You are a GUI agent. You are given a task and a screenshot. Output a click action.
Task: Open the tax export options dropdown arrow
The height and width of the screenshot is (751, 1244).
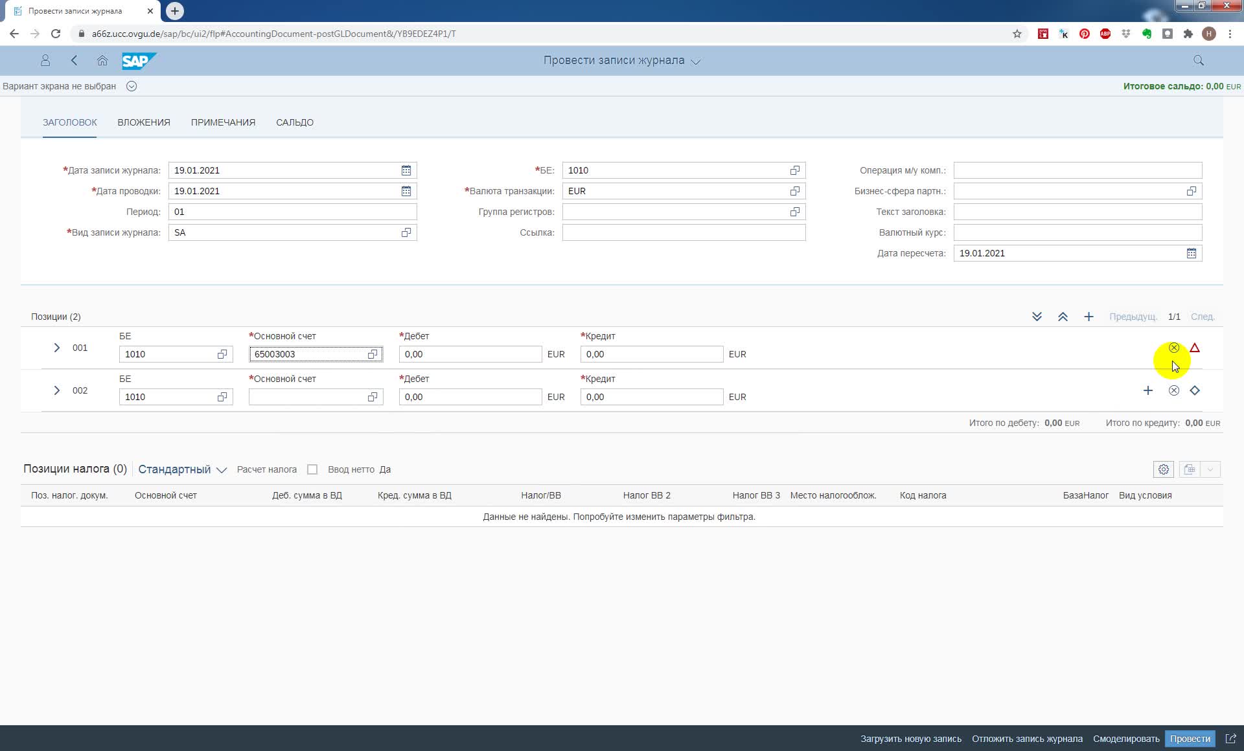[1210, 469]
